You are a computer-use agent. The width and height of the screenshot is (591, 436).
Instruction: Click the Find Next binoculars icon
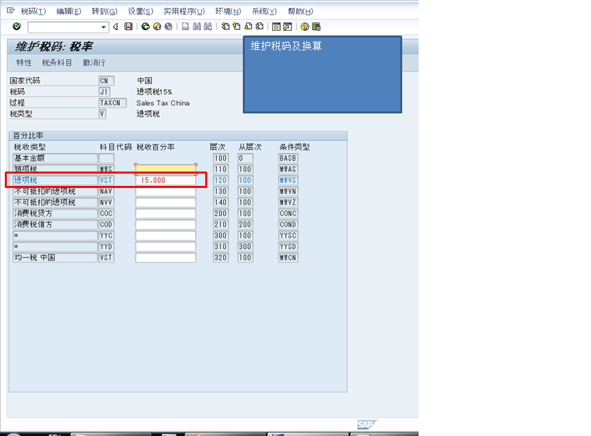[x=208, y=27]
